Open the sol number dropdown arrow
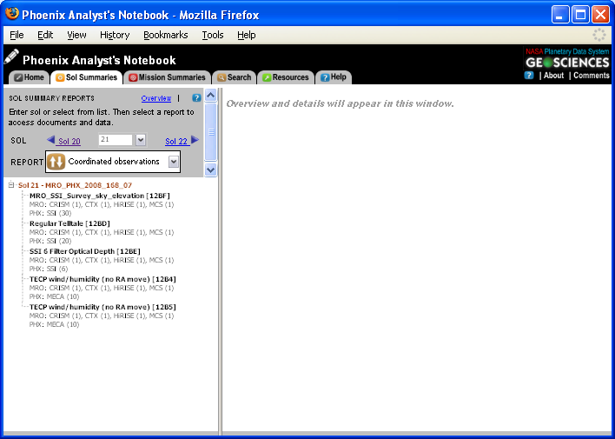The height and width of the screenshot is (439, 615). click(x=141, y=140)
